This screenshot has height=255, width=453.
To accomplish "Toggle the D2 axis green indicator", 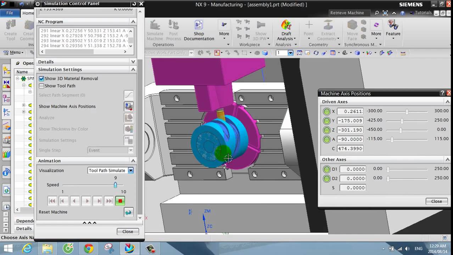I will [x=326, y=178].
